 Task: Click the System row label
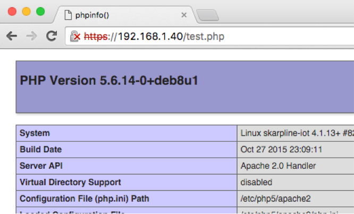35,133
